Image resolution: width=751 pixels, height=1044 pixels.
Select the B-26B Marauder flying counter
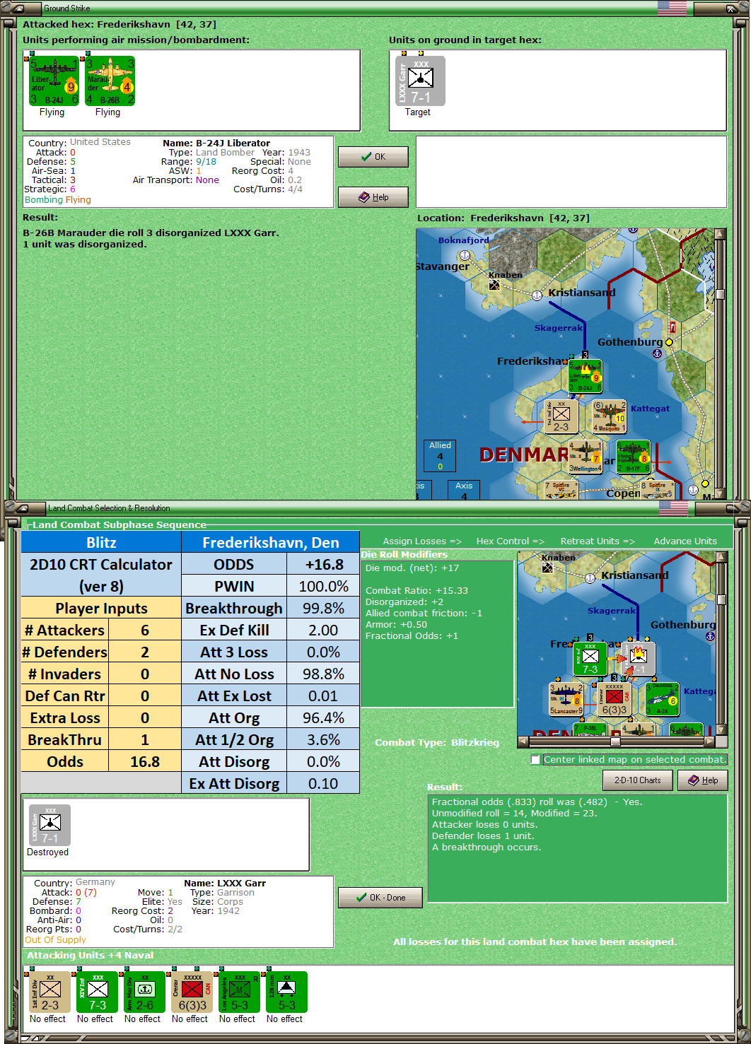click(x=110, y=80)
